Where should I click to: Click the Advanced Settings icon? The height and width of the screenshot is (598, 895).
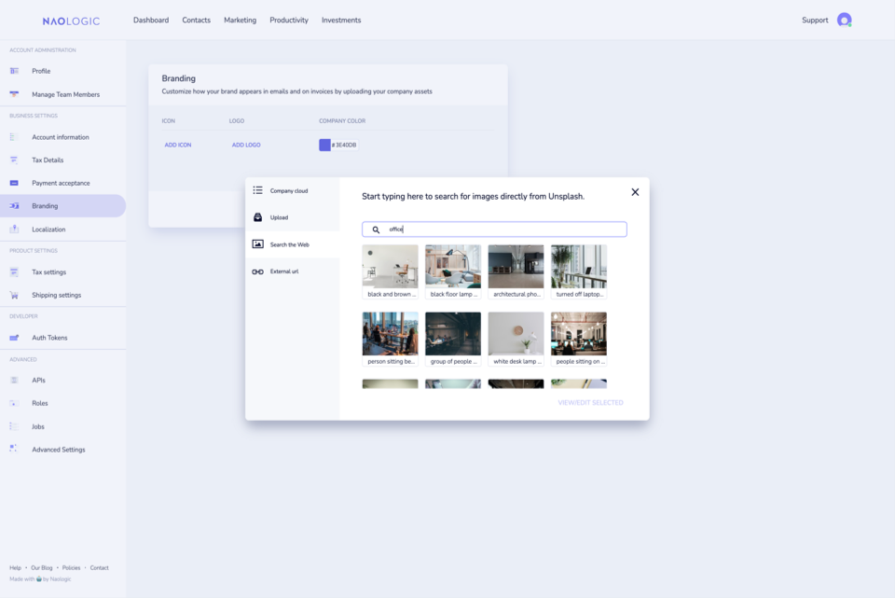pos(14,449)
